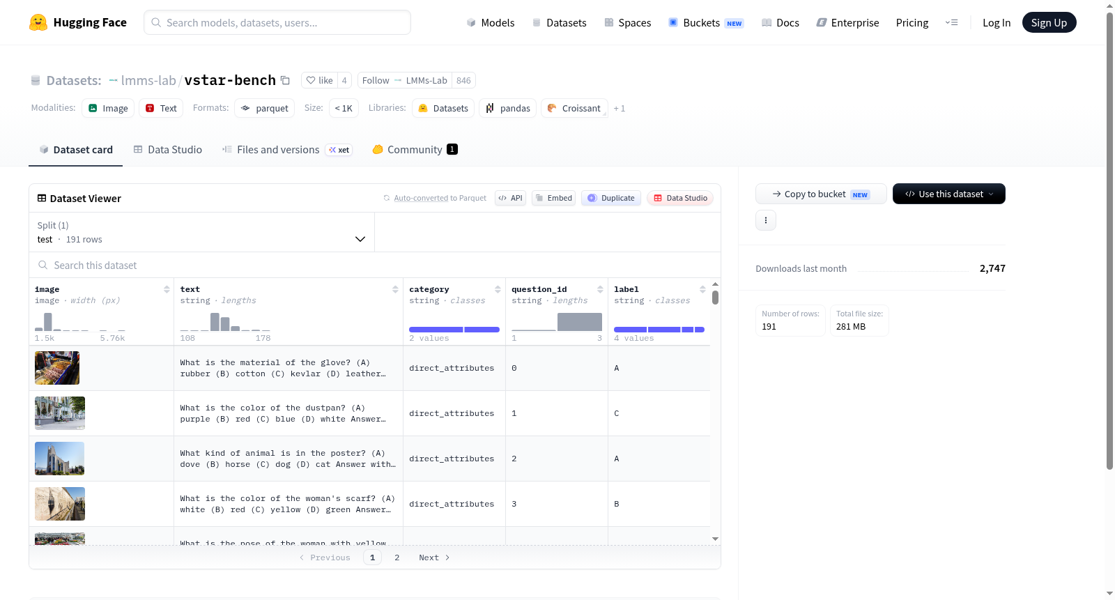Image resolution: width=1115 pixels, height=600 pixels.
Task: Sort the image column with its arrows
Action: click(167, 289)
